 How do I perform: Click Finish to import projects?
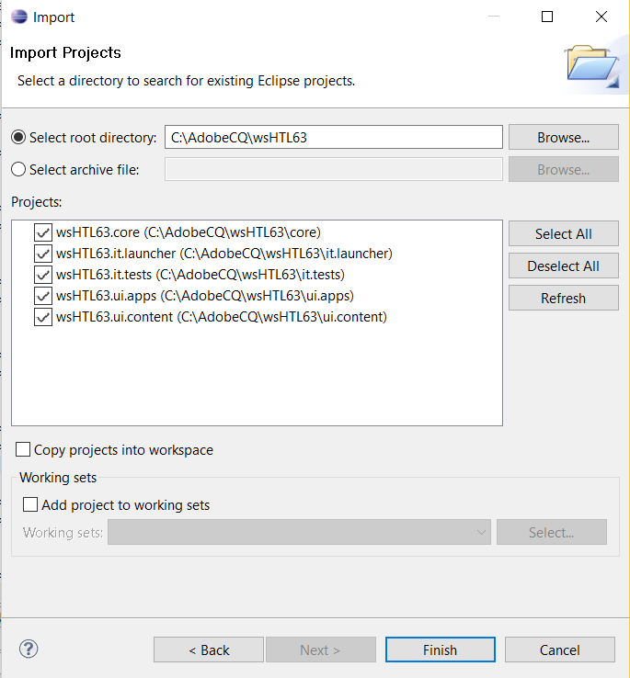point(441,650)
